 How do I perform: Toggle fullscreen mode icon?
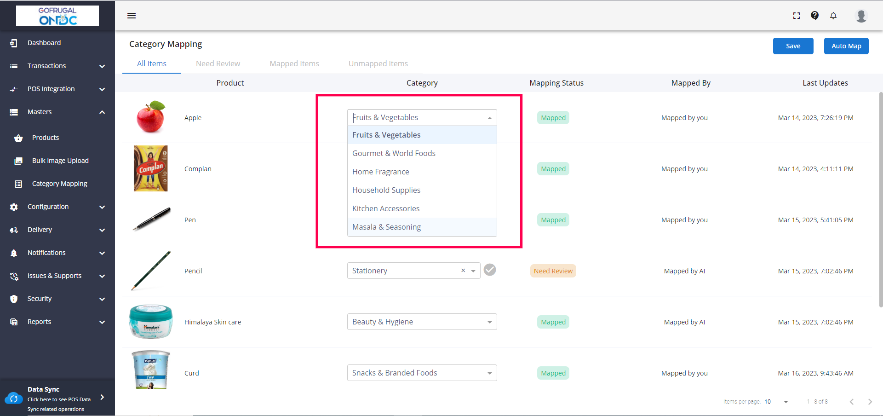pyautogui.click(x=797, y=16)
